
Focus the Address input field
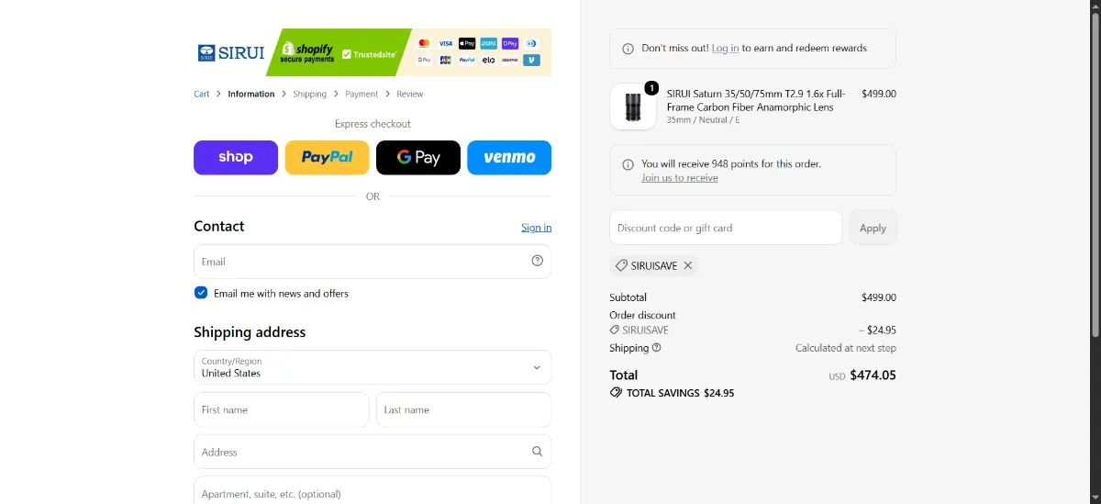coord(362,452)
